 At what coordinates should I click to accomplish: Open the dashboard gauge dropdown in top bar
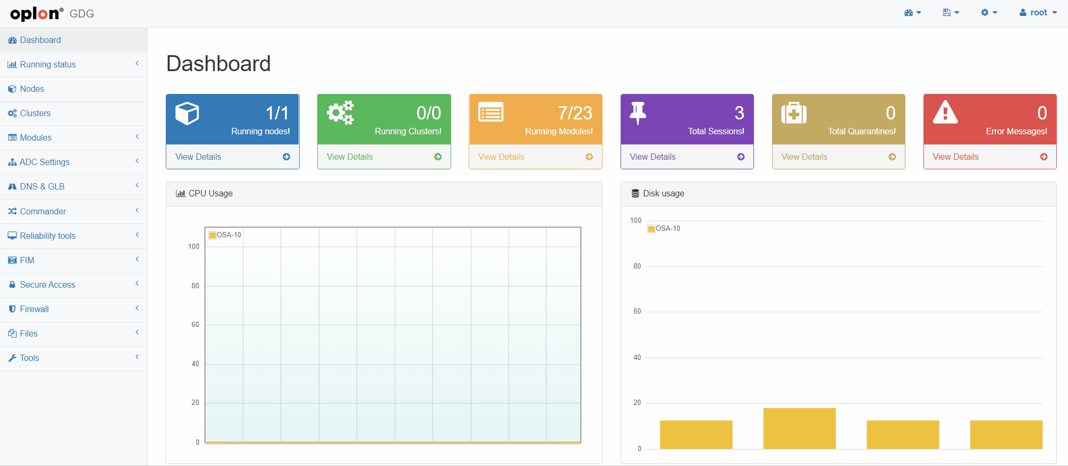[912, 13]
